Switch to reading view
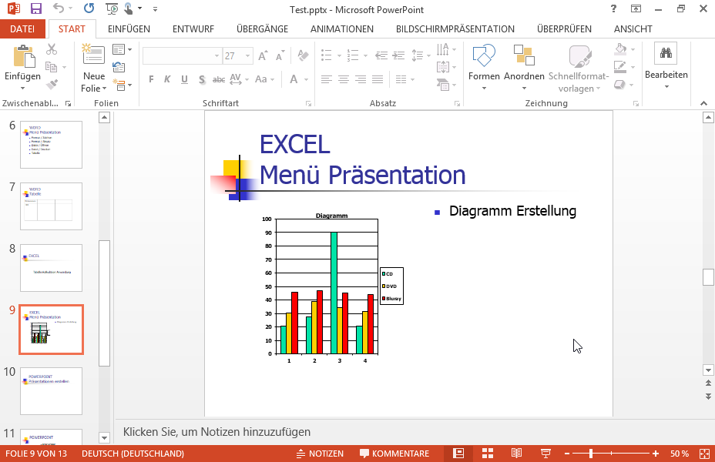 coord(516,454)
